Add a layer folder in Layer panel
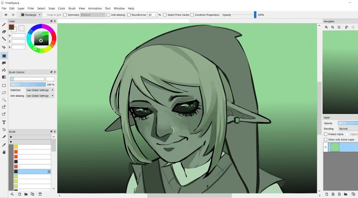 coord(346,194)
